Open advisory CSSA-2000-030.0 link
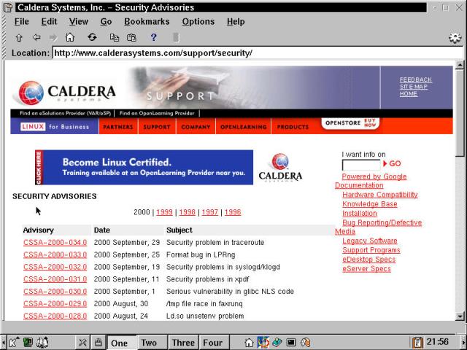Viewport: 467px width, 350px height. tap(55, 292)
